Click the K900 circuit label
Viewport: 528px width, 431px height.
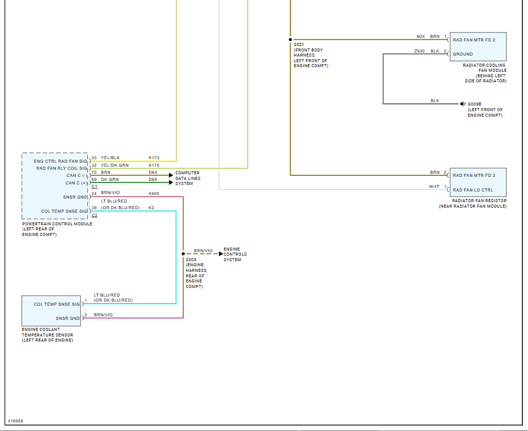point(154,194)
